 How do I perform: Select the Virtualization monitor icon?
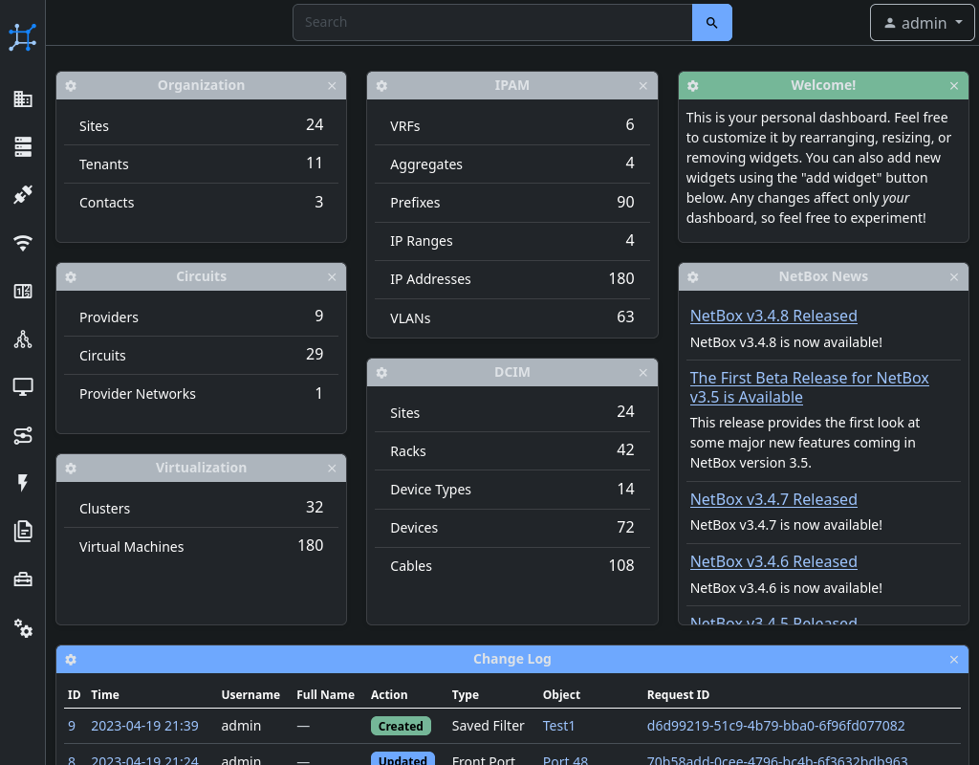coord(23,386)
